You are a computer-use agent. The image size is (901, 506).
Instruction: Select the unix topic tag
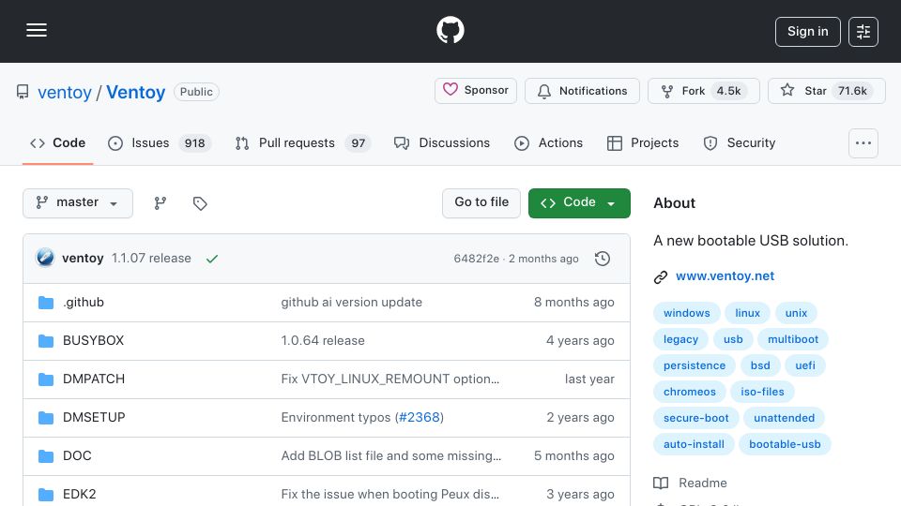point(796,313)
